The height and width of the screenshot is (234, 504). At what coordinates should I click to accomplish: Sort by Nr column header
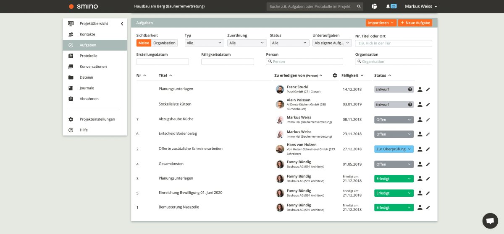tap(141, 75)
